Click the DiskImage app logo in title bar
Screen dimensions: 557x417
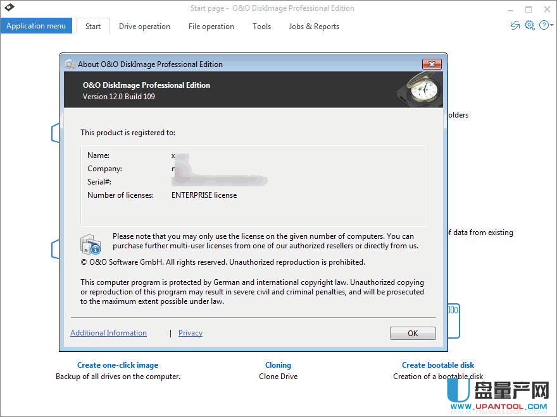pos(9,8)
